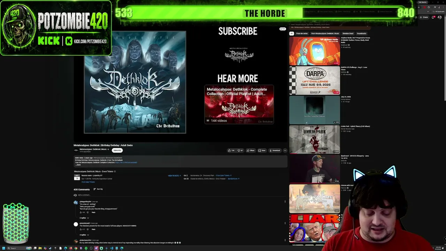Open Linkin Park Hybrid Theory album thumbnail
This screenshot has height=251, width=446.
(x=314, y=139)
